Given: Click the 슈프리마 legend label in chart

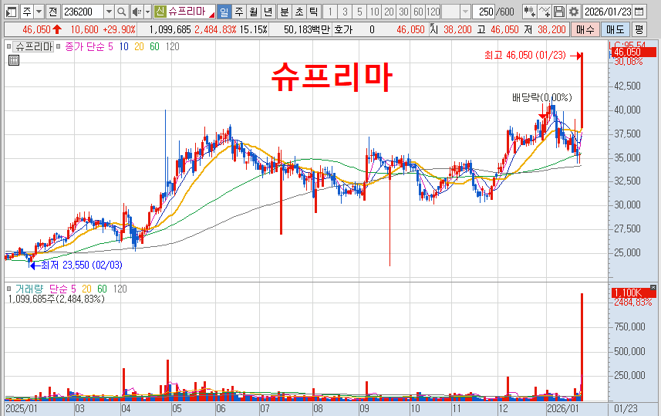Looking at the screenshot, I should [x=34, y=47].
